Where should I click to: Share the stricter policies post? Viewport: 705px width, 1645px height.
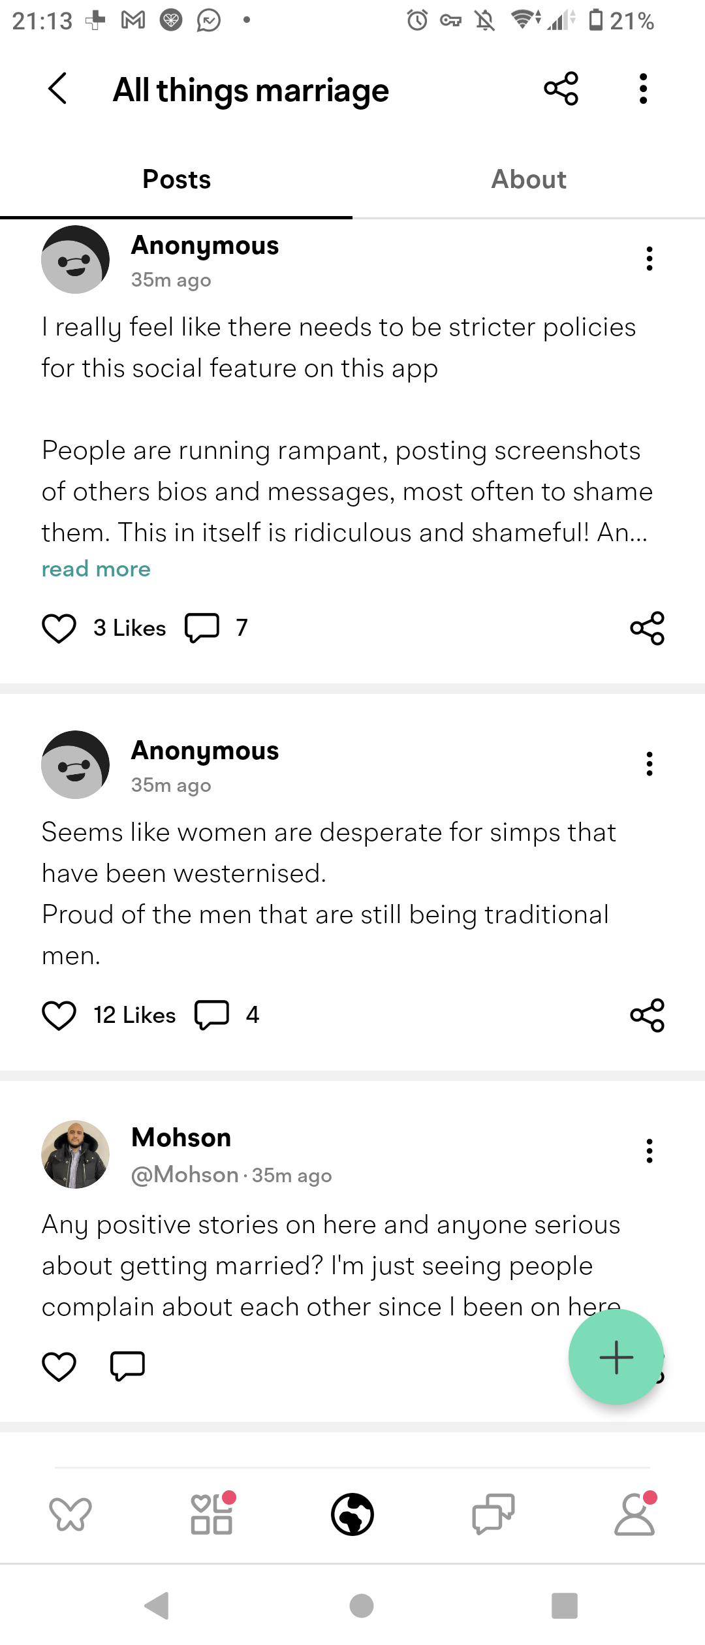tap(647, 628)
